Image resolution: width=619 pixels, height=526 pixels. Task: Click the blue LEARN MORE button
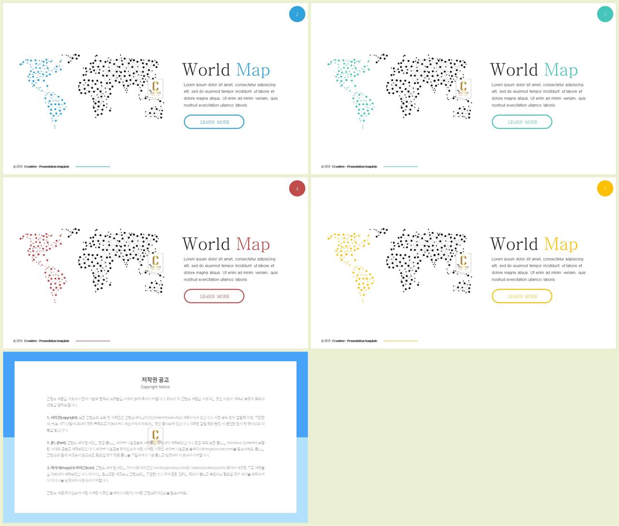(x=214, y=122)
